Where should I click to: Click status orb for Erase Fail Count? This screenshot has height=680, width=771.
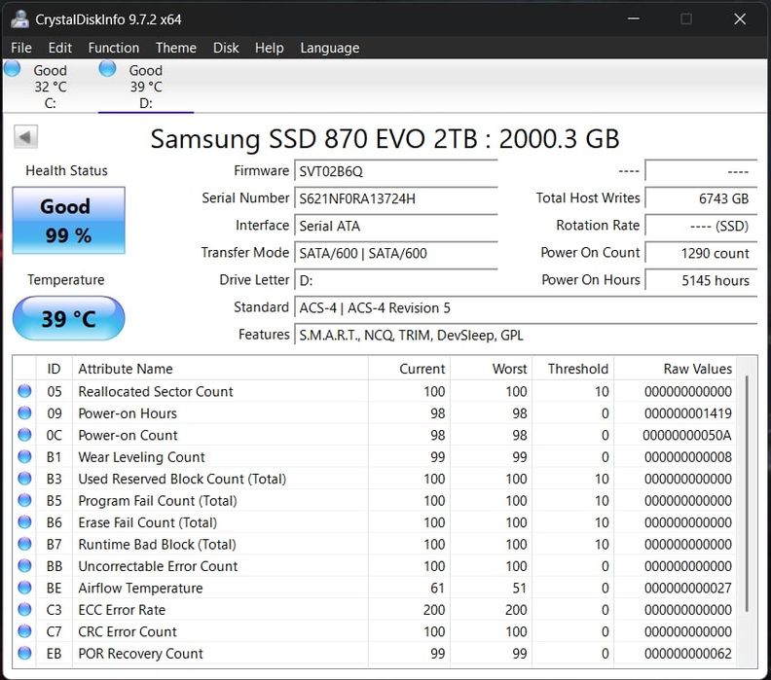[24, 521]
